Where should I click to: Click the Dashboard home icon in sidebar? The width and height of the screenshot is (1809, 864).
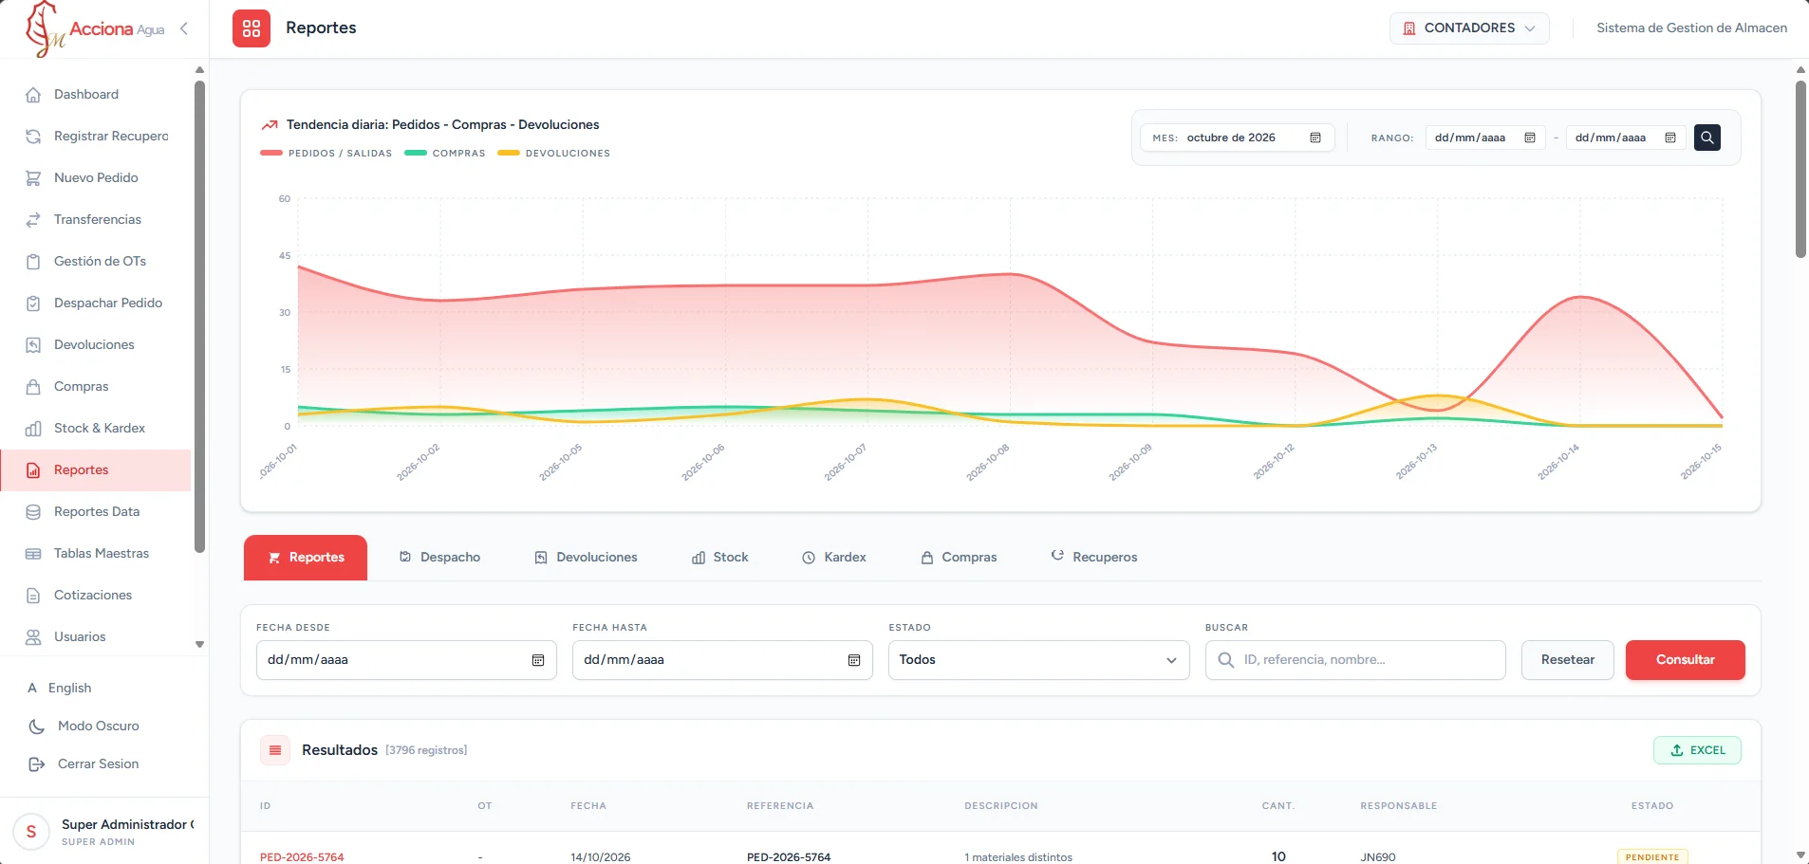point(33,95)
